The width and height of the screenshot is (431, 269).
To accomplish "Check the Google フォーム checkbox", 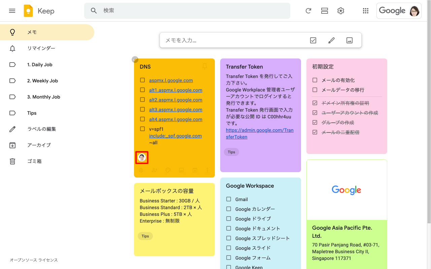I will (229, 258).
